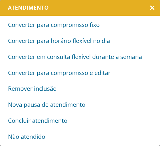This screenshot has height=146, width=160.
Task: Close the Atendimento dialog with the X
Action: click(152, 8)
